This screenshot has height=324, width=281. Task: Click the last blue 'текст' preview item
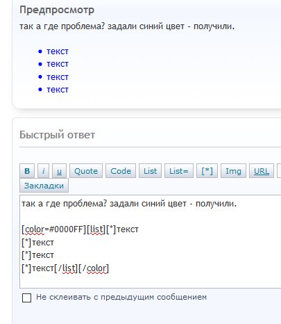[58, 90]
